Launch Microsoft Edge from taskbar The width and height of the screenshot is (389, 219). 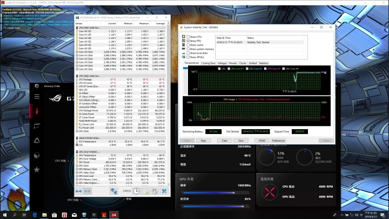[x=35, y=215]
